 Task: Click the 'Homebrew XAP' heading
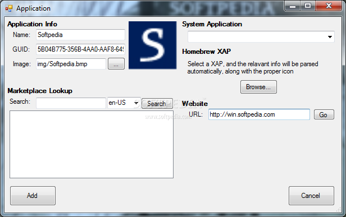click(x=206, y=52)
